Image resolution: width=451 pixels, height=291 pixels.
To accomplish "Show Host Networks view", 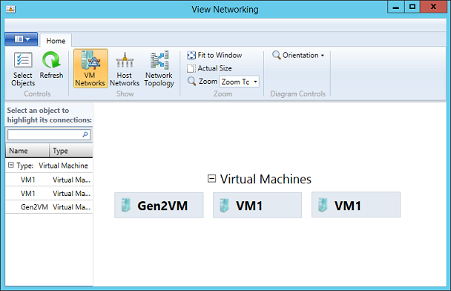I will click(x=125, y=68).
